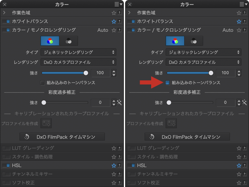Select monochrome rendering icon in right panel
Viewport: 249px width, 187px height.
(194, 41)
